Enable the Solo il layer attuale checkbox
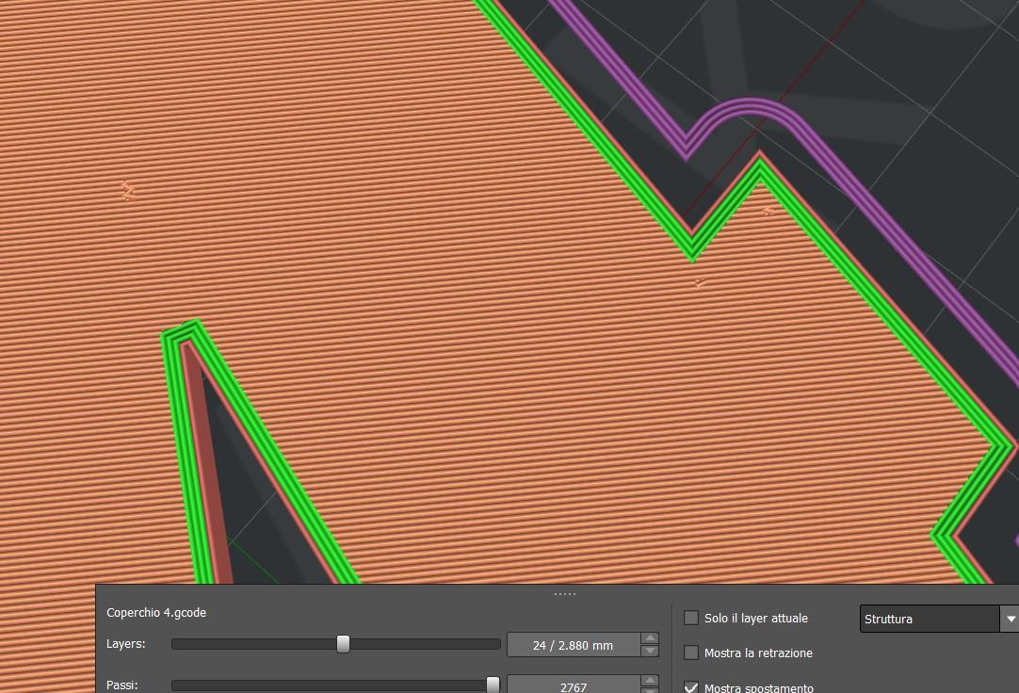This screenshot has height=693, width=1019. pyautogui.click(x=691, y=619)
